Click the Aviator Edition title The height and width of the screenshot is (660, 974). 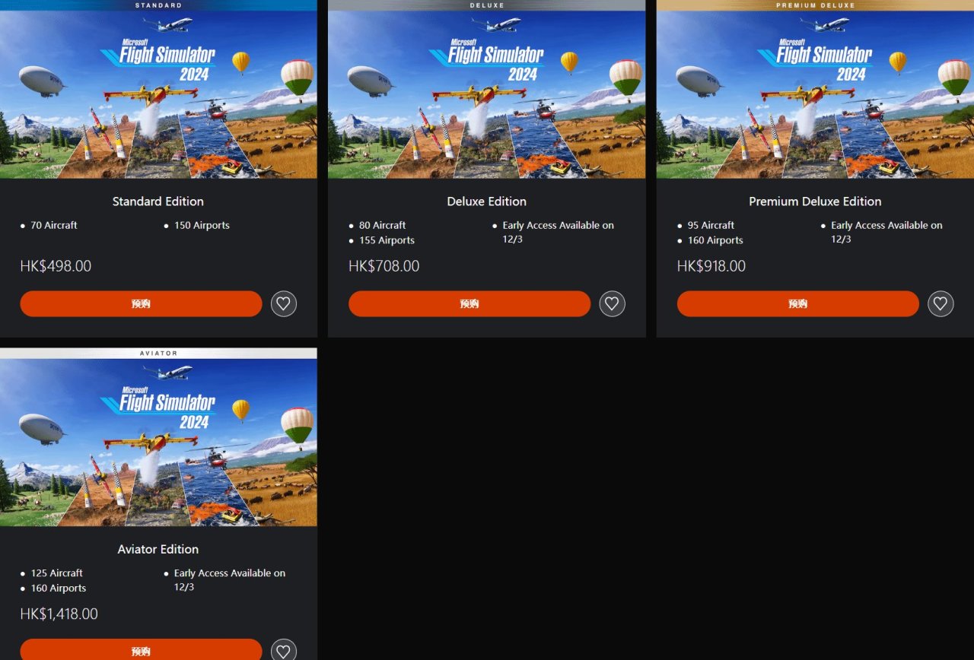pos(158,549)
